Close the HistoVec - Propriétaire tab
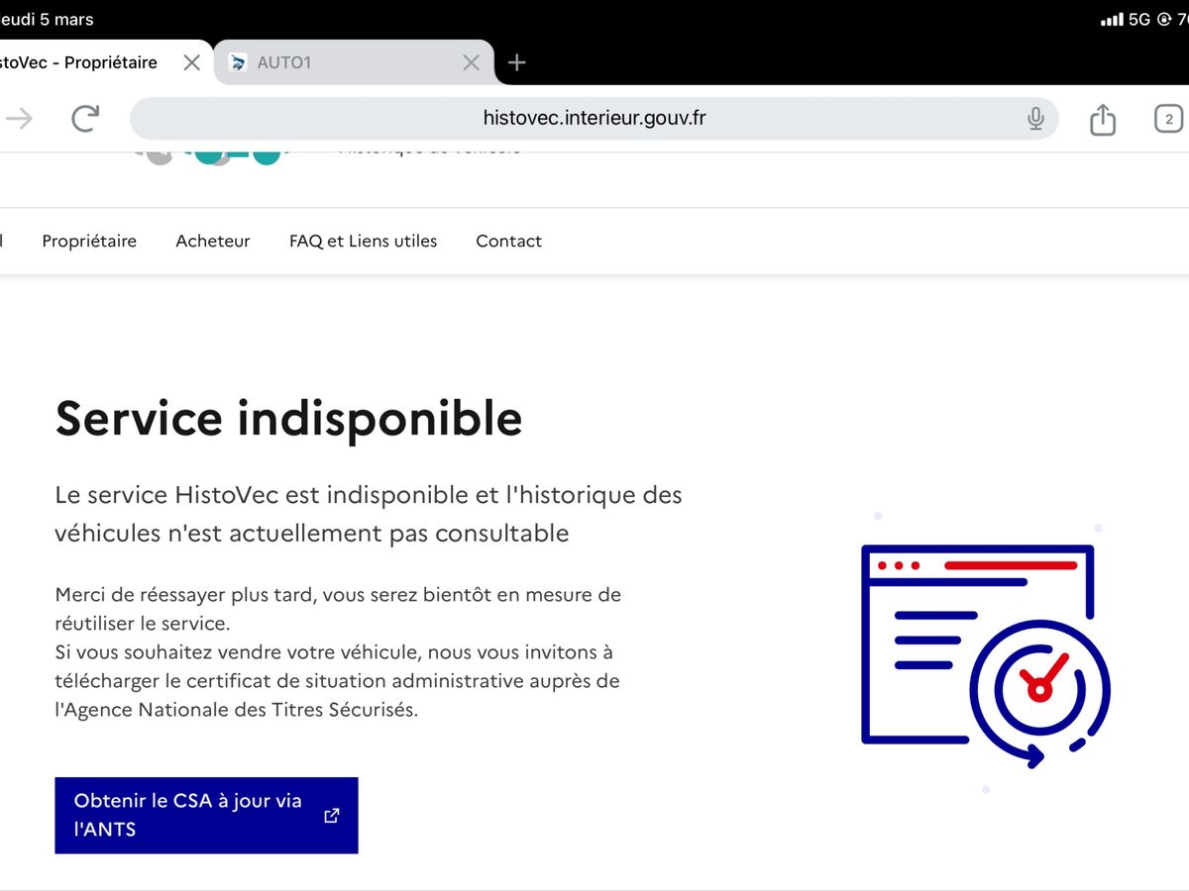The image size is (1189, 891). (x=192, y=62)
